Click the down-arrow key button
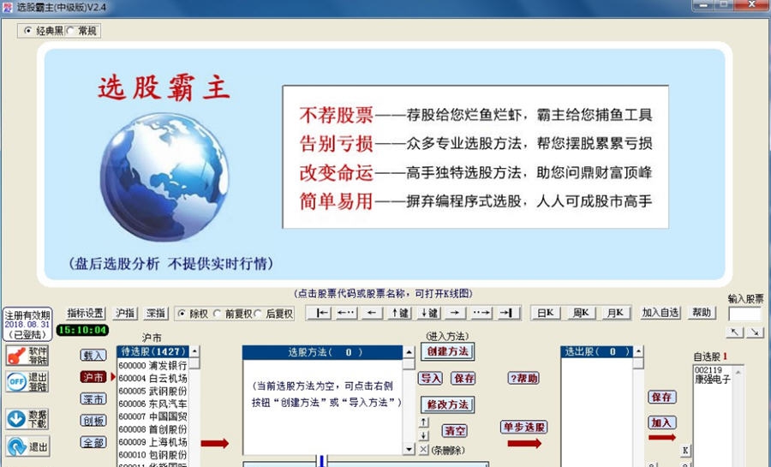This screenshot has height=467, width=771. click(429, 313)
